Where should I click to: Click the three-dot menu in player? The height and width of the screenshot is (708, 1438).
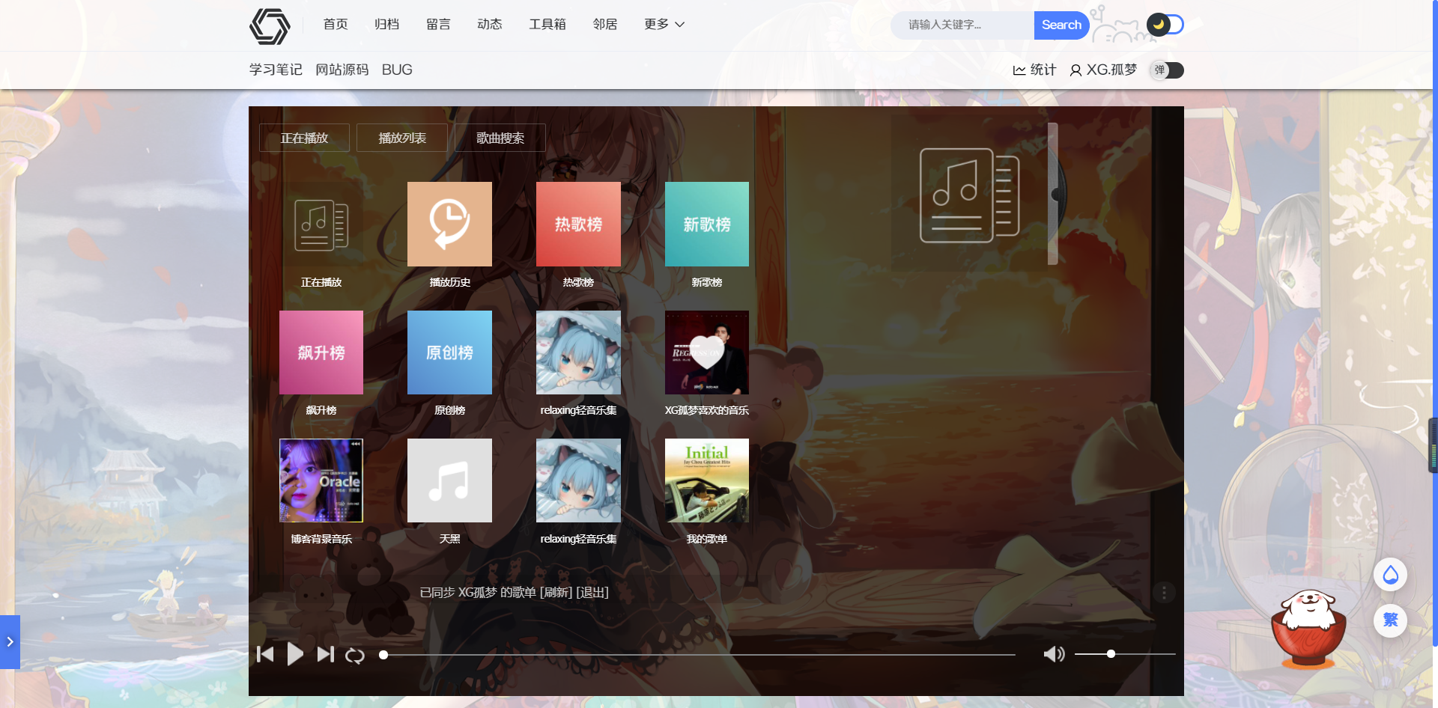1164,593
